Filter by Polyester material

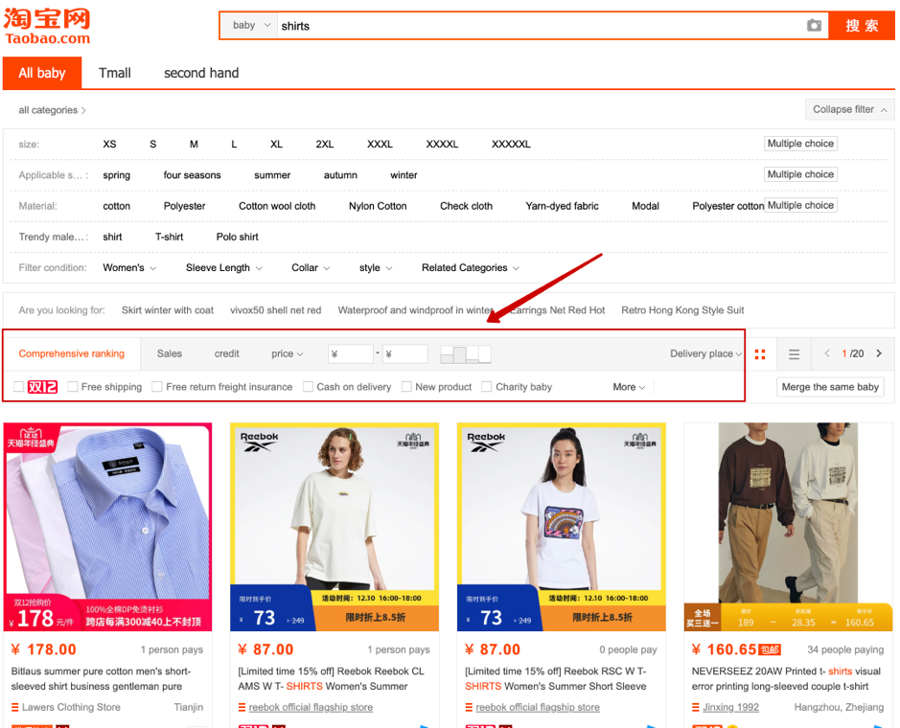184,206
